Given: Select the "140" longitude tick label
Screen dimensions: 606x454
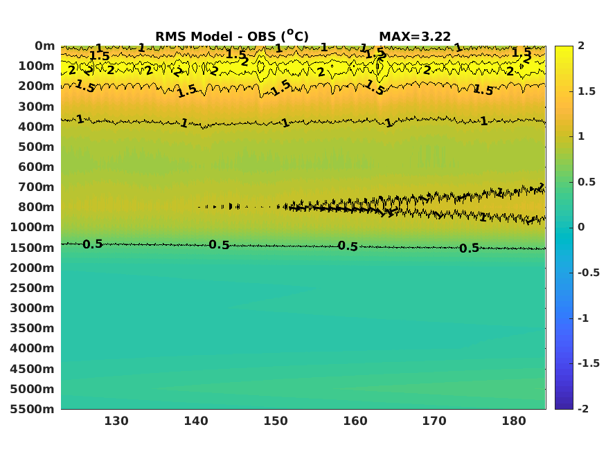Looking at the screenshot, I should [196, 421].
